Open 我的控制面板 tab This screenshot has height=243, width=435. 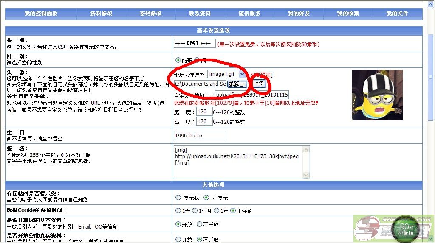[x=41, y=14]
